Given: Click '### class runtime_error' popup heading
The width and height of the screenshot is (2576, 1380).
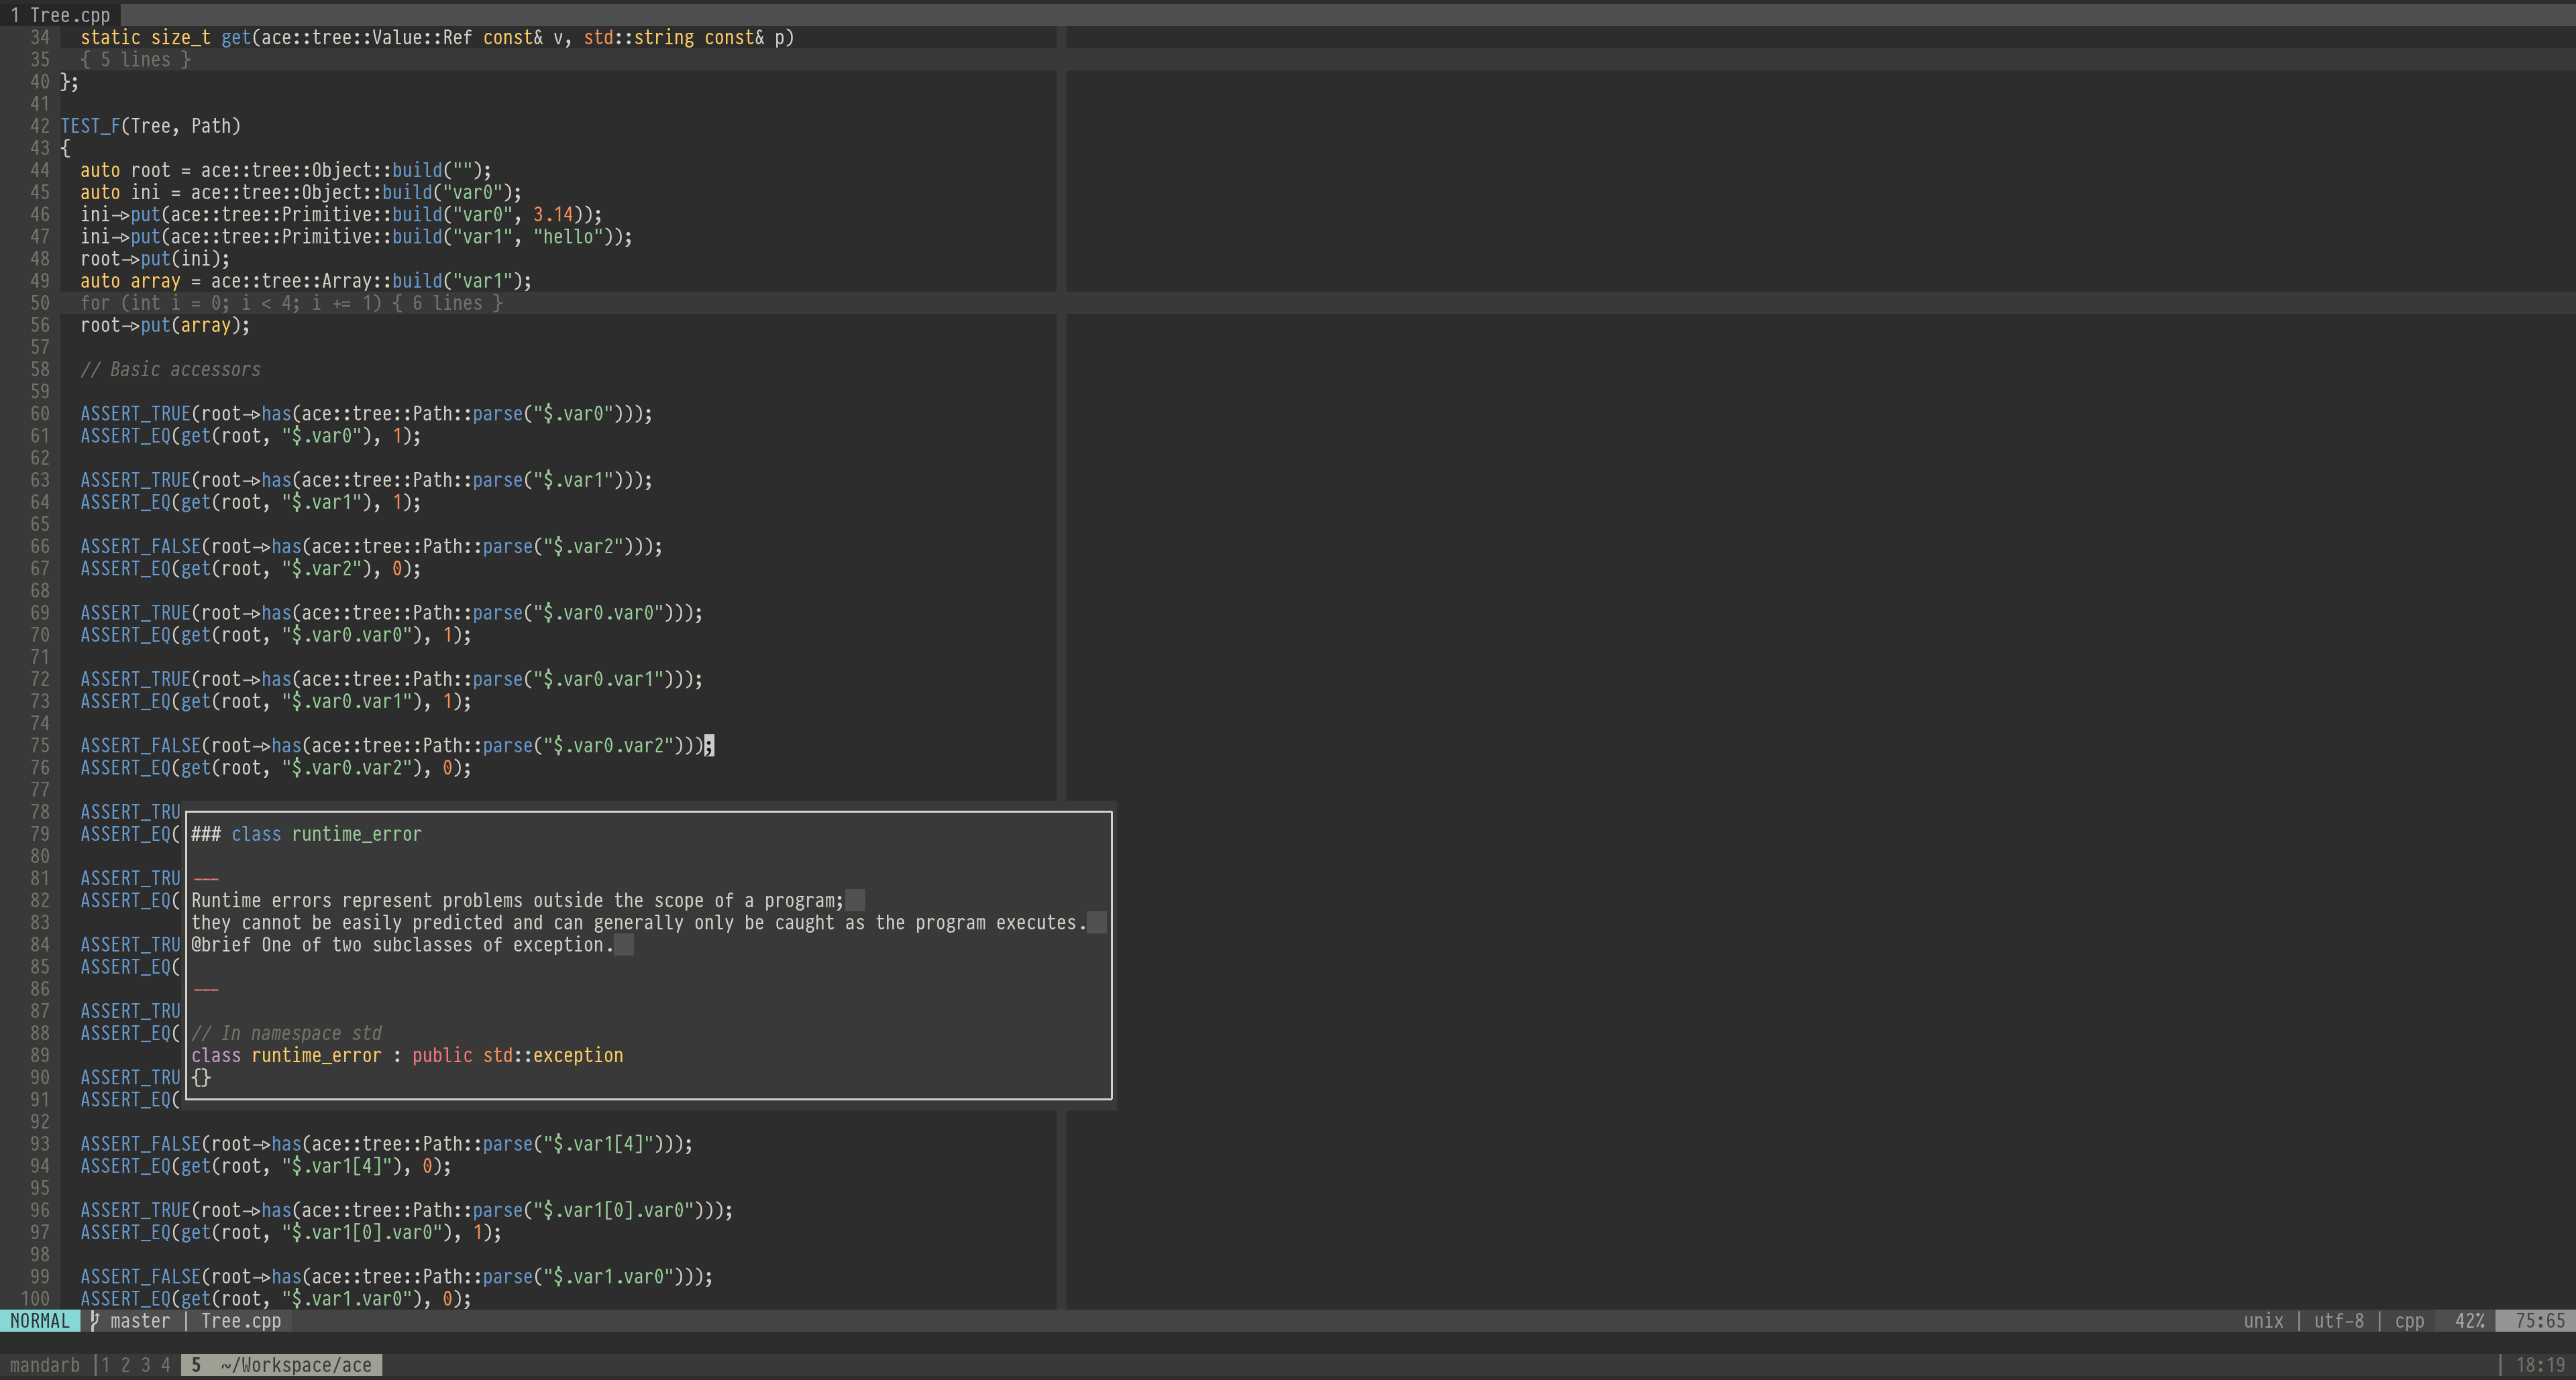Looking at the screenshot, I should click(306, 834).
